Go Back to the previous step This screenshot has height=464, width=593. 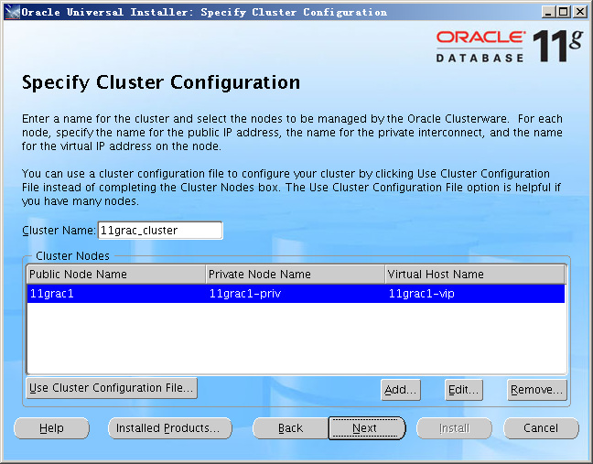290,428
